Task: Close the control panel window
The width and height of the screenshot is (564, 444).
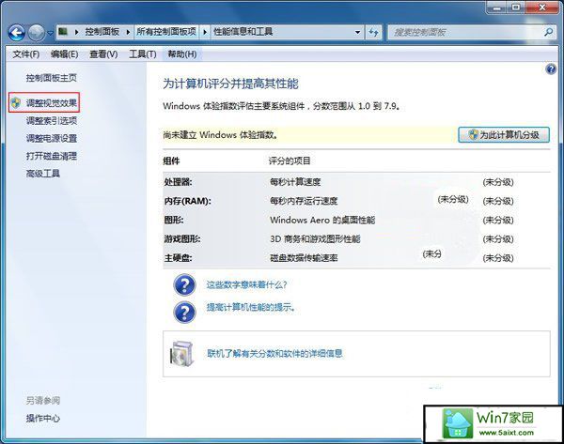Action: click(543, 7)
